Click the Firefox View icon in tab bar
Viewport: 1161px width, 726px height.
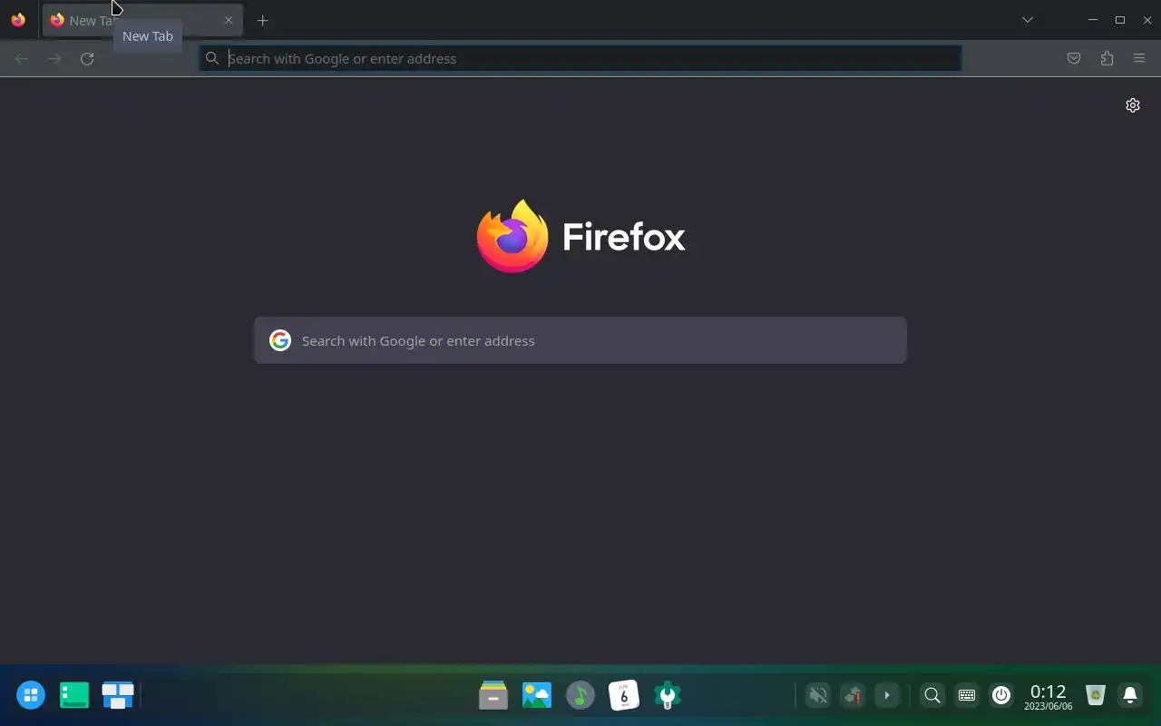click(x=18, y=20)
